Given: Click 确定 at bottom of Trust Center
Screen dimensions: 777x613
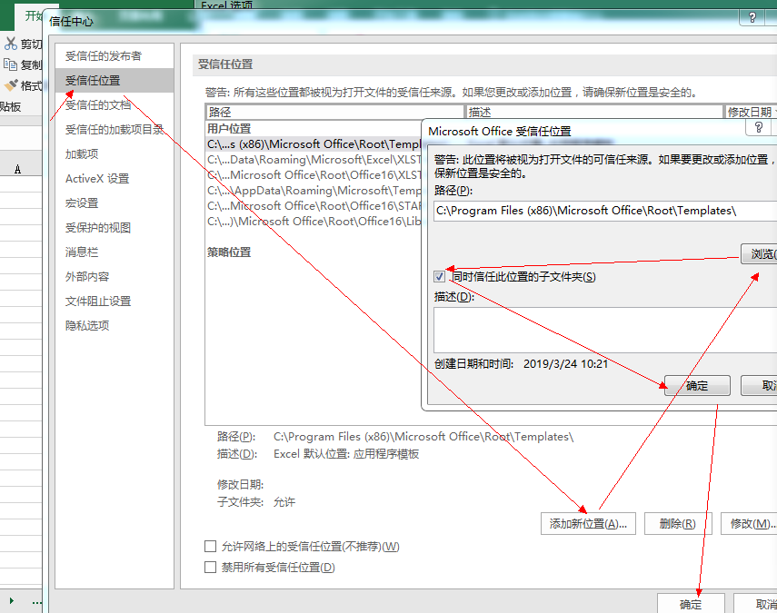Looking at the screenshot, I should [691, 604].
